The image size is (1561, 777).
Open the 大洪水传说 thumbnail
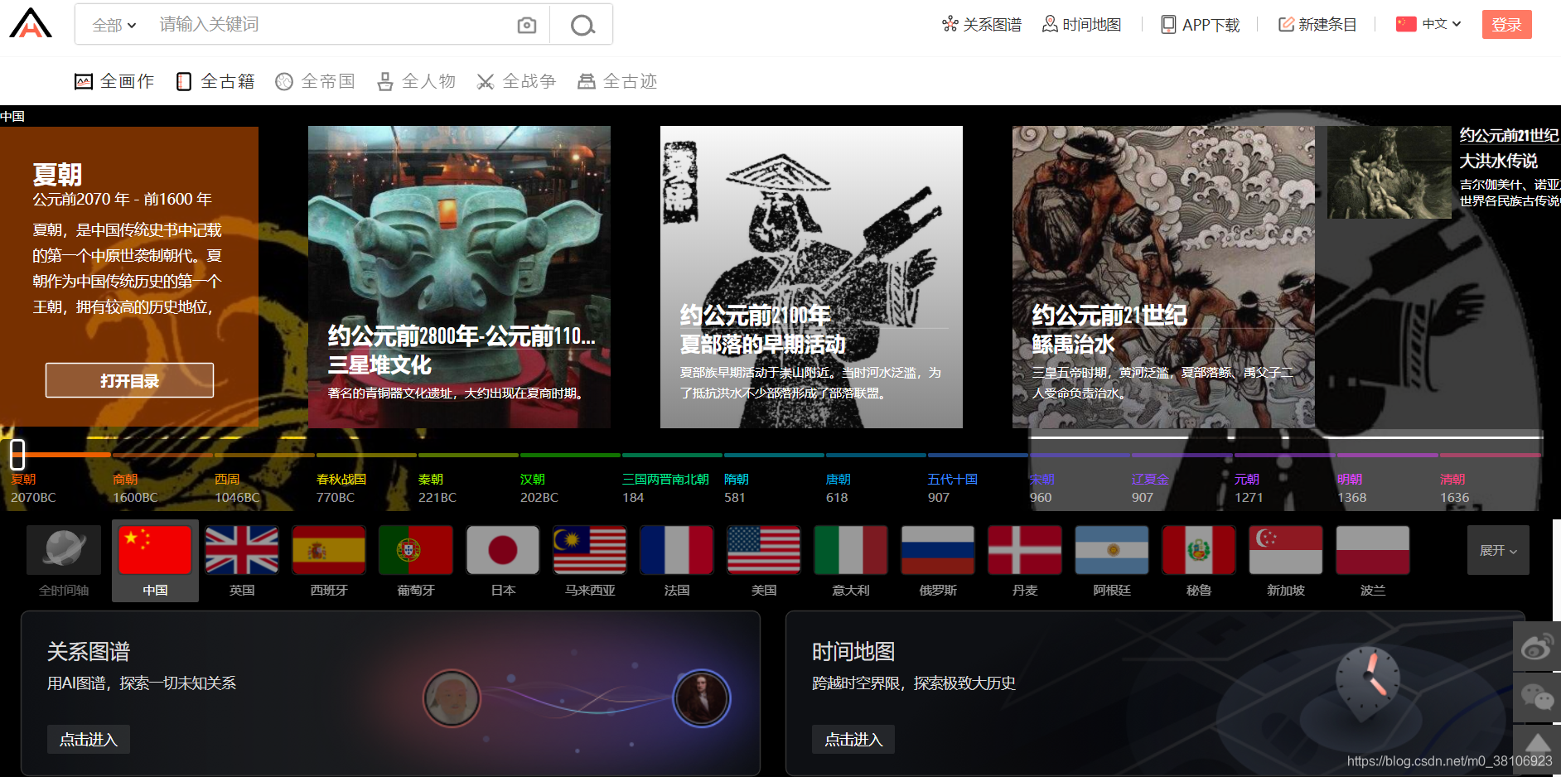coord(1389,172)
